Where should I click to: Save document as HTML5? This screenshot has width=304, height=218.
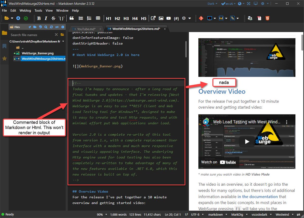(x=267, y=18)
